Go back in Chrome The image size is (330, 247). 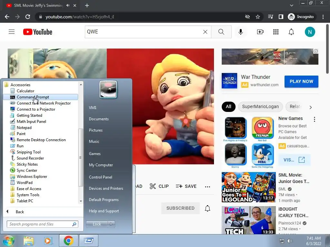pyautogui.click(x=7, y=17)
